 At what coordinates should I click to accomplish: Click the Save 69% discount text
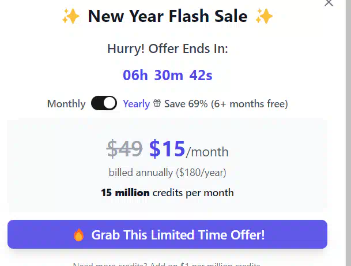tap(226, 104)
